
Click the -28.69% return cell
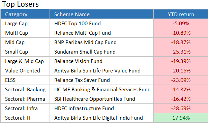click(181, 109)
